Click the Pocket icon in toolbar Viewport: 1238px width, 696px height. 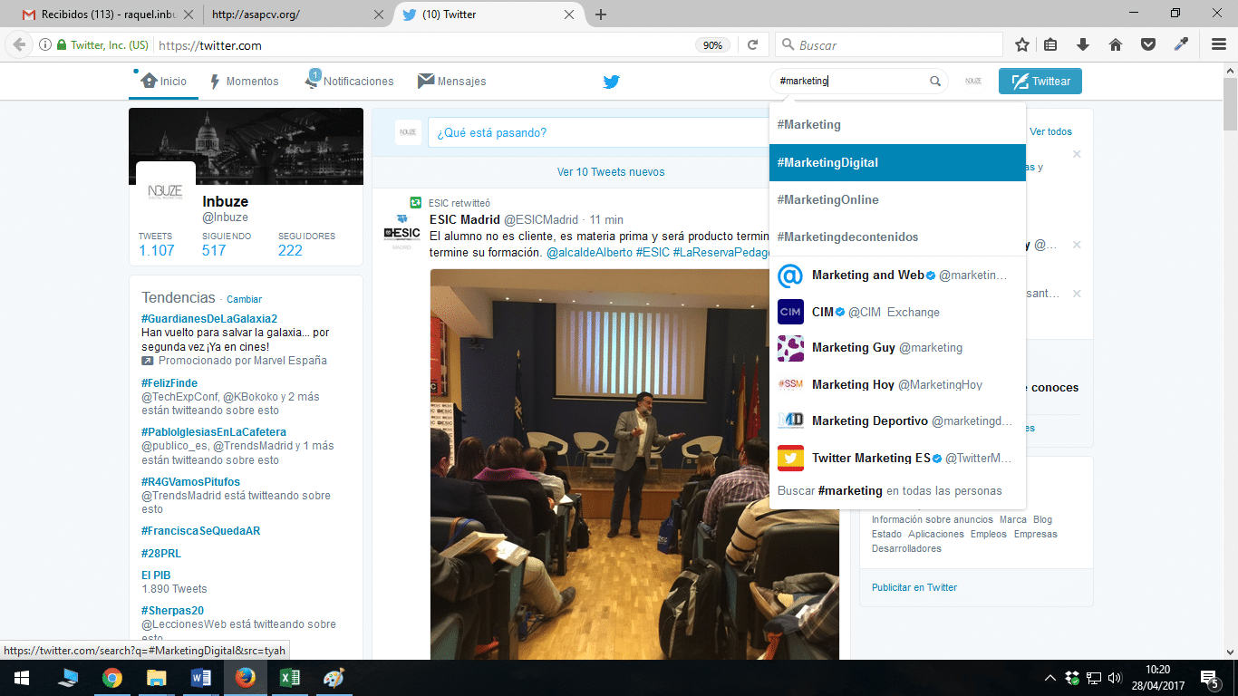[x=1147, y=44]
